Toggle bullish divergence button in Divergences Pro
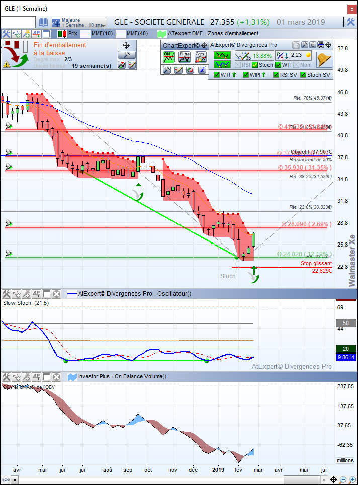Image resolution: width=358 pixels, height=485 pixels. pos(222,64)
